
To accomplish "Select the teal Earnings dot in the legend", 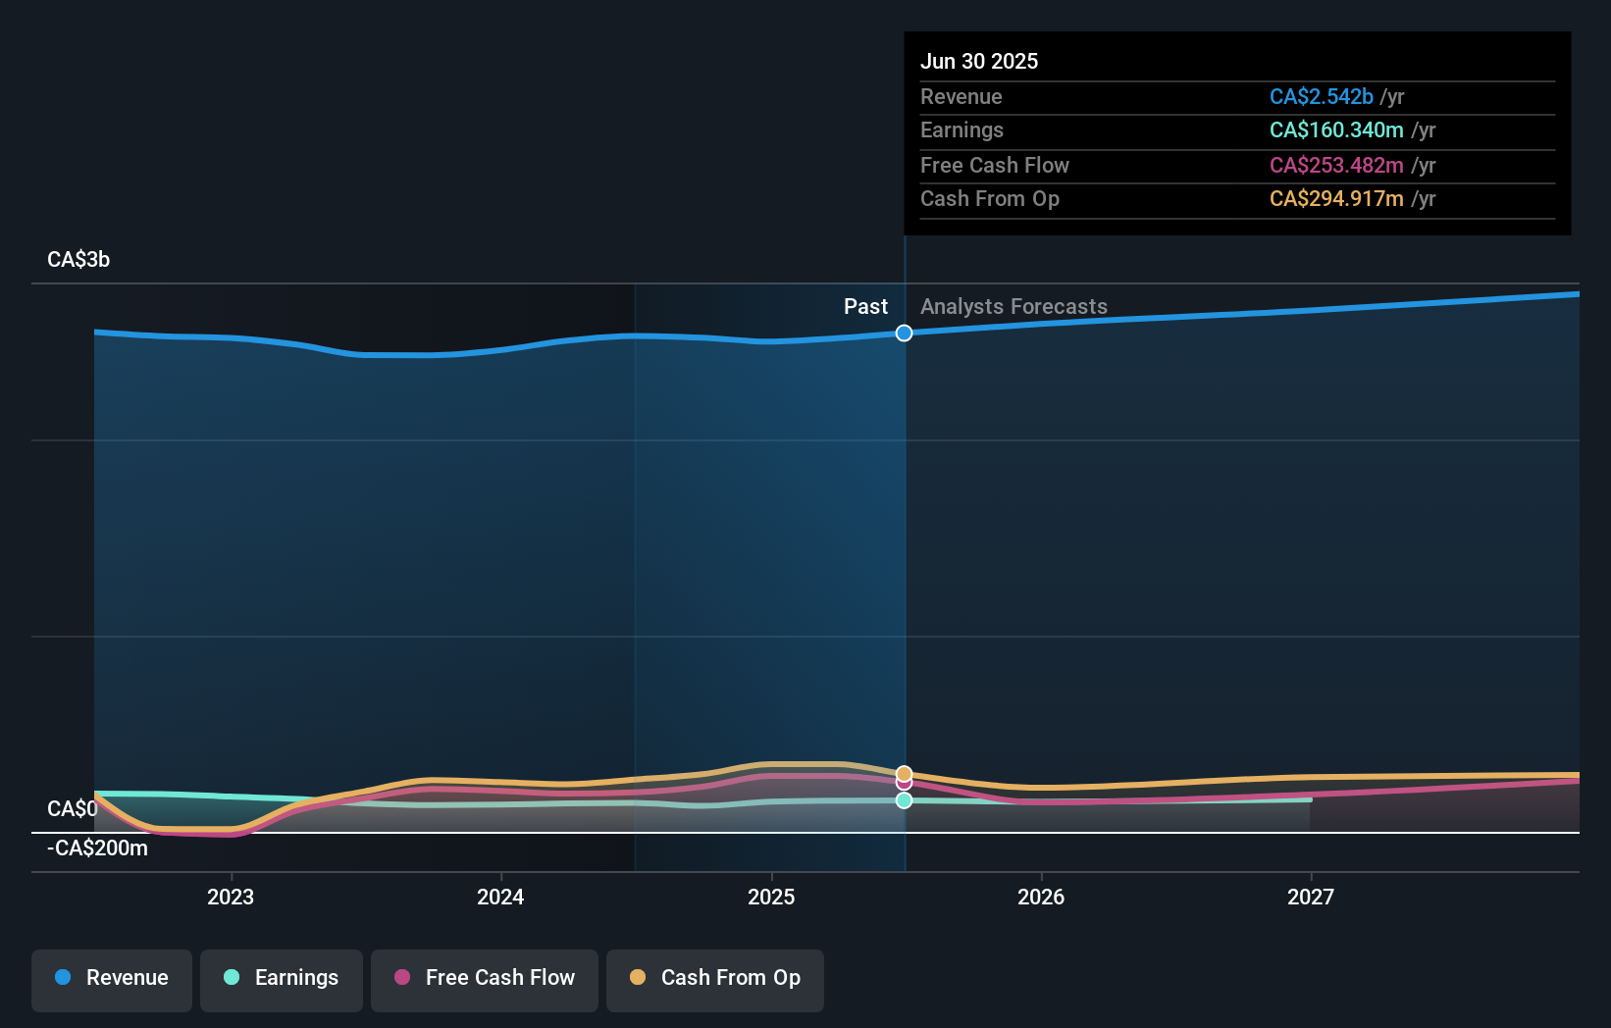I will [230, 977].
